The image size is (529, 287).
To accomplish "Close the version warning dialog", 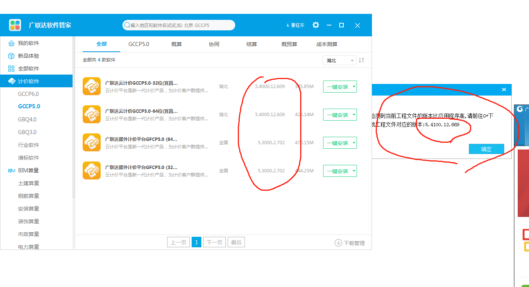I will (x=504, y=90).
